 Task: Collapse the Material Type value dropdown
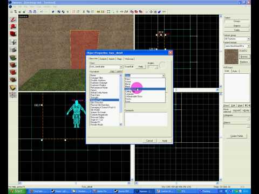(163, 75)
